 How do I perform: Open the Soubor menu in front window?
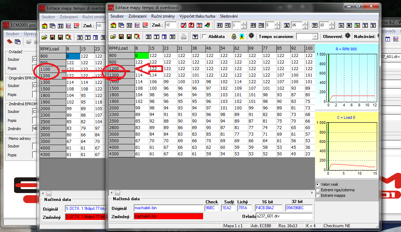pyautogui.click(x=117, y=16)
